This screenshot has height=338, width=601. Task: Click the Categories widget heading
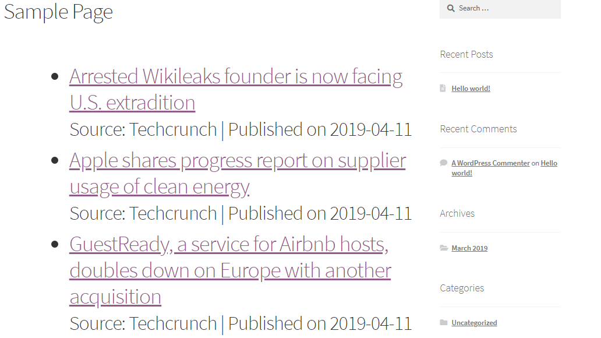click(x=461, y=288)
